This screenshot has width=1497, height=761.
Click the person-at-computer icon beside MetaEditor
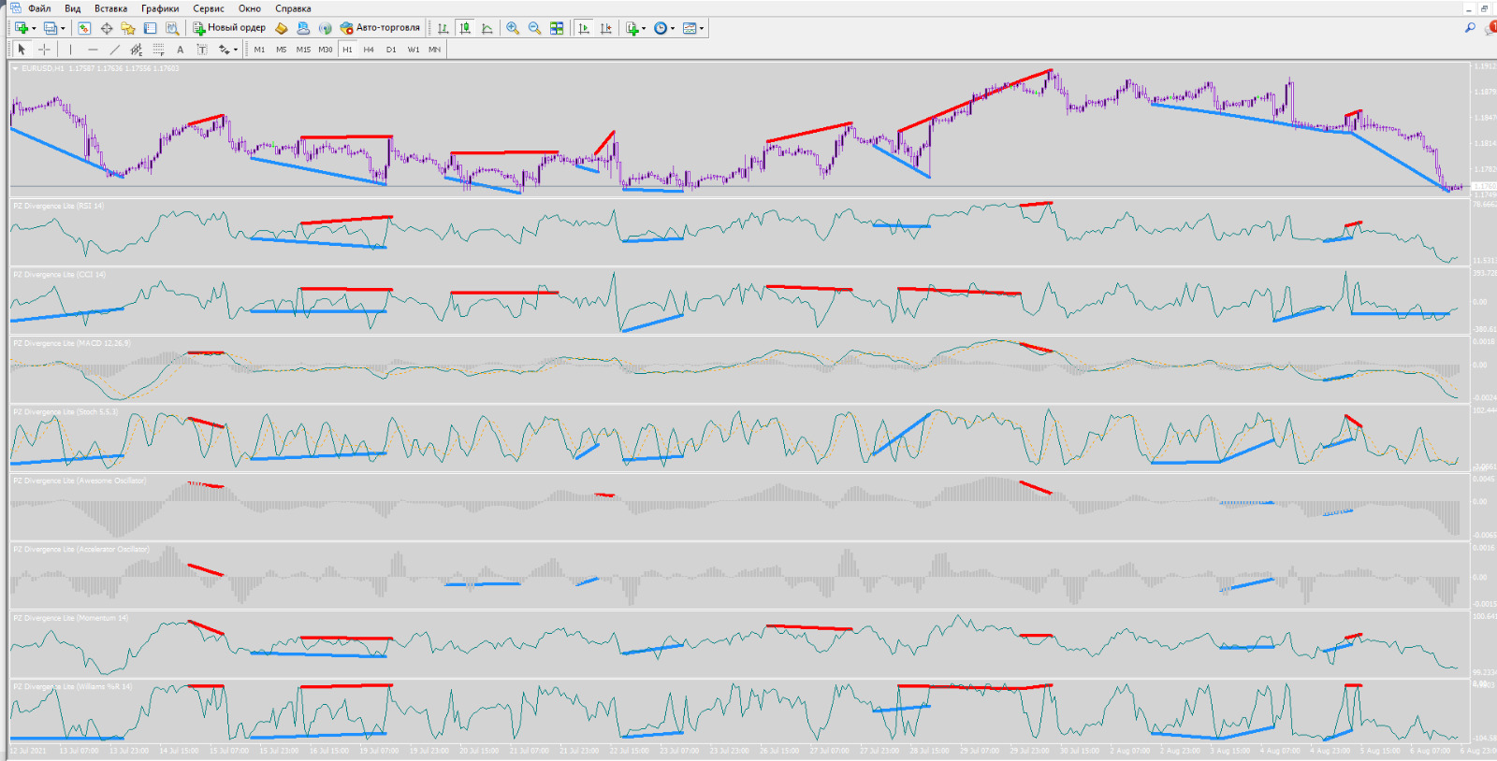click(x=303, y=28)
